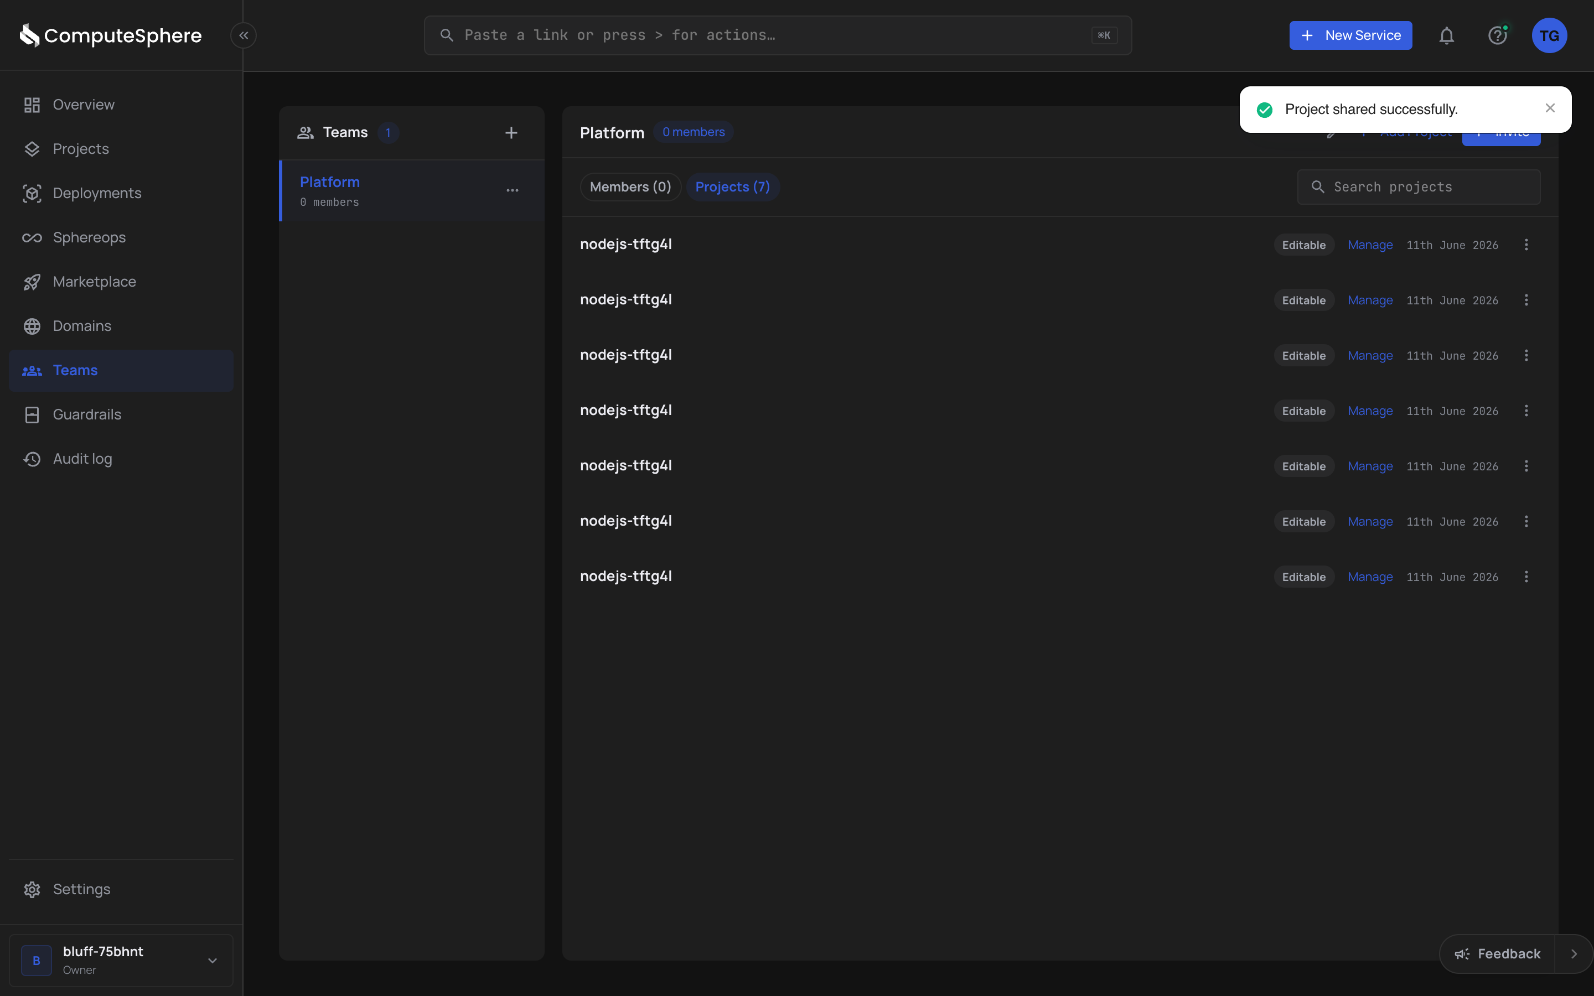Open the Audit log page
This screenshot has height=996, width=1594.
(121, 459)
